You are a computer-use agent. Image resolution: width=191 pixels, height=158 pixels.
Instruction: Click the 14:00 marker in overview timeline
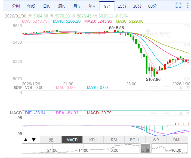click(x=83, y=150)
